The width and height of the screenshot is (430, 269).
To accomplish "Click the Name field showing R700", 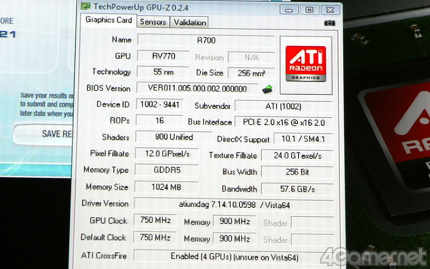I will point(206,40).
